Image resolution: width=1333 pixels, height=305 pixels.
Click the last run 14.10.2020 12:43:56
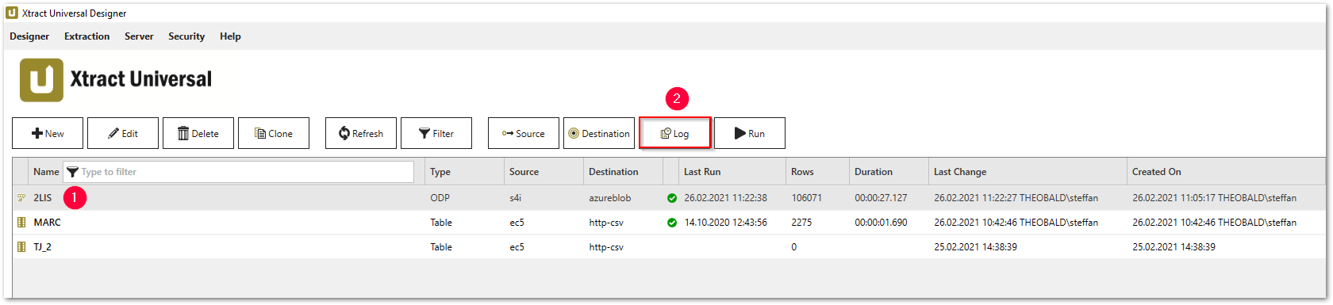[x=726, y=223]
